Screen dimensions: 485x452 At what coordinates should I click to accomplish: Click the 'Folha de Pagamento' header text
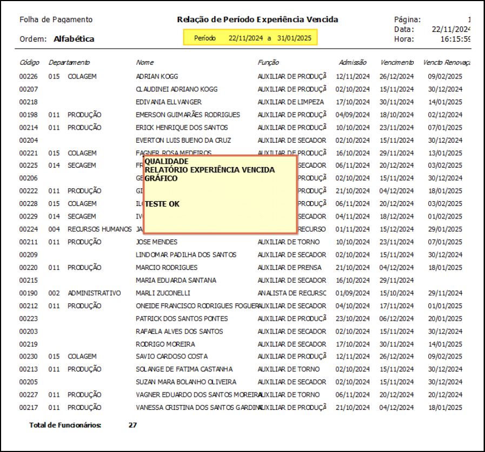(x=56, y=20)
